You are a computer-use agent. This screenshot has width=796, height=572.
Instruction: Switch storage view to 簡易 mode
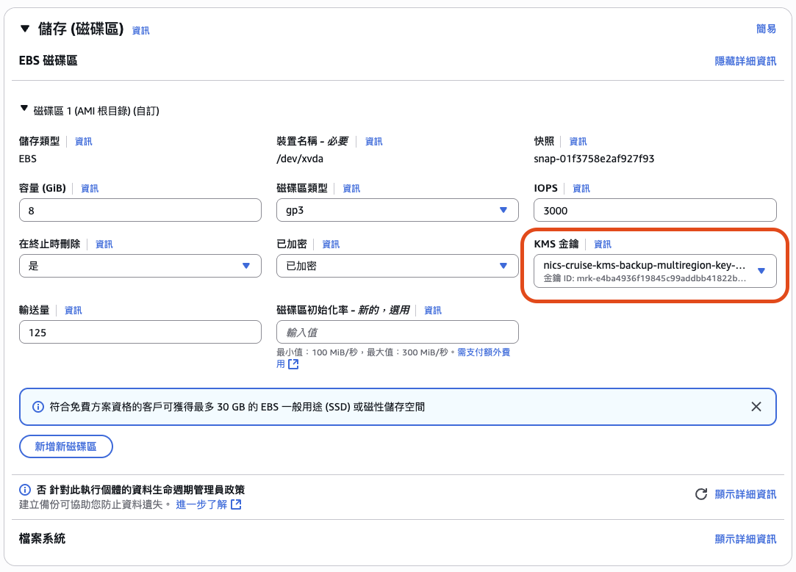767,29
